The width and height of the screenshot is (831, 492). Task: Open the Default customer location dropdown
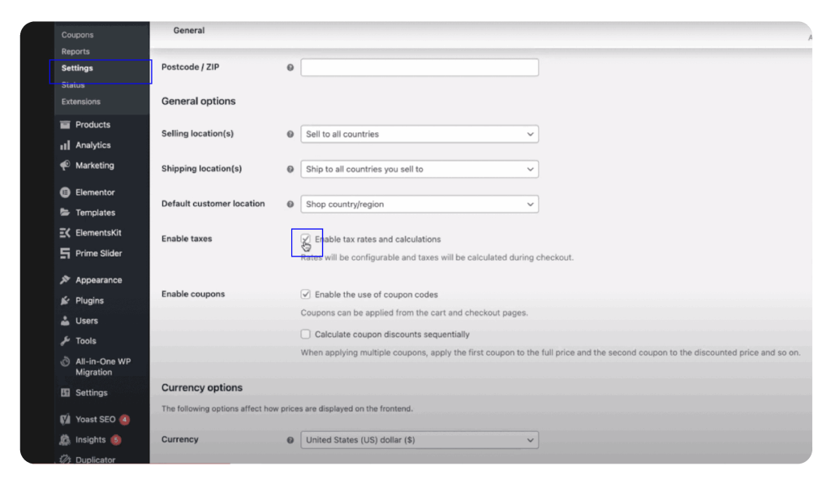pos(420,204)
